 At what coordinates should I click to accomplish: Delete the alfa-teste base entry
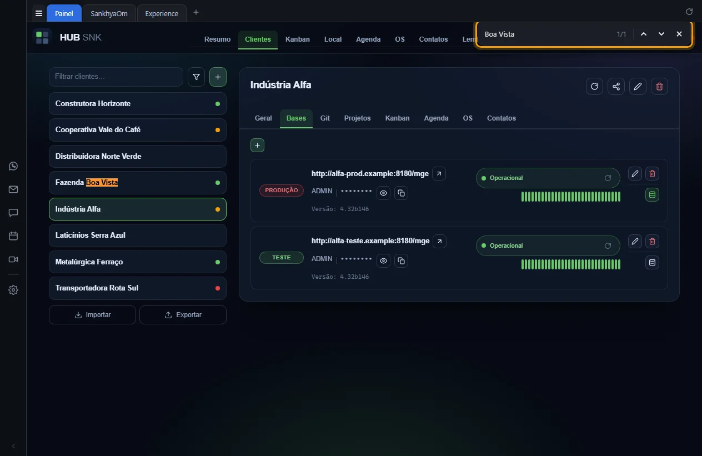point(652,242)
